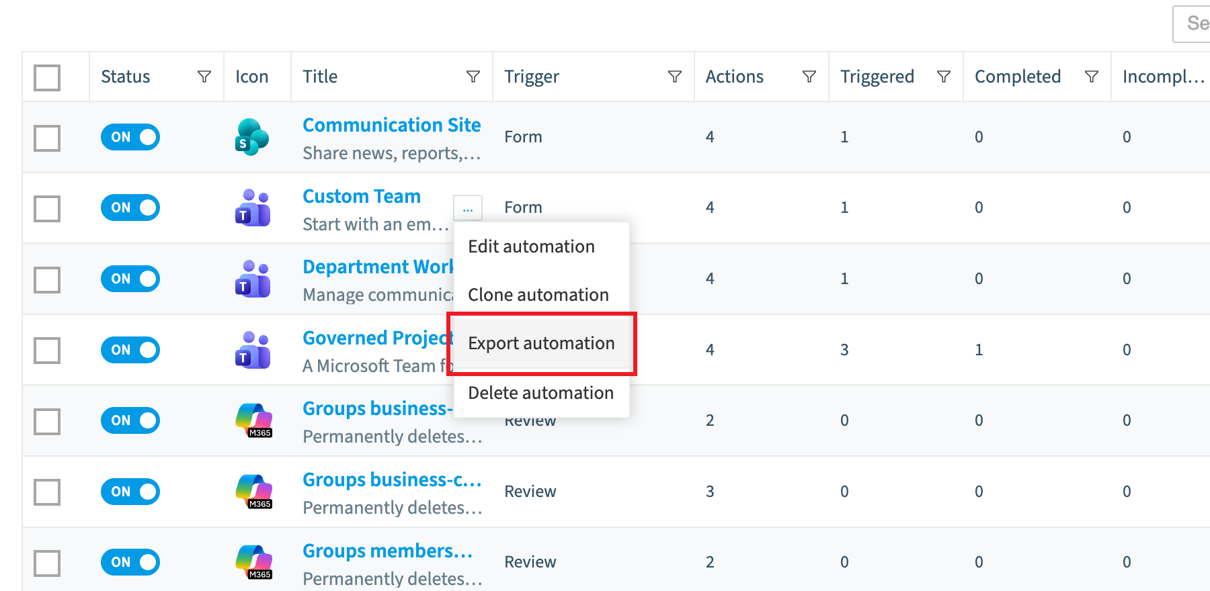Open the Triggered column filter
Image resolution: width=1210 pixels, height=591 pixels.
click(944, 77)
